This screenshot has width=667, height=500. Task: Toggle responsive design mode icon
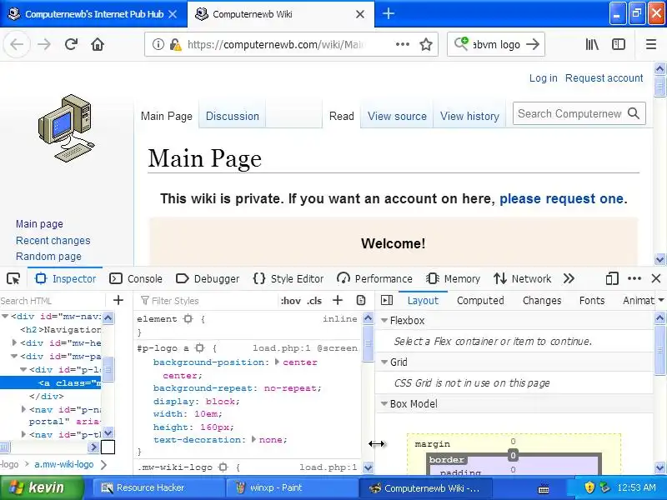[x=611, y=279]
